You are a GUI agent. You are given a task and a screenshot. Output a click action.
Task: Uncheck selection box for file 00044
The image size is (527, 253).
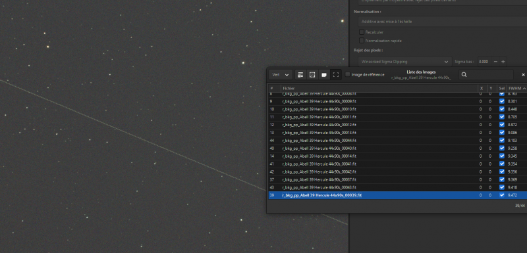tap(502, 141)
